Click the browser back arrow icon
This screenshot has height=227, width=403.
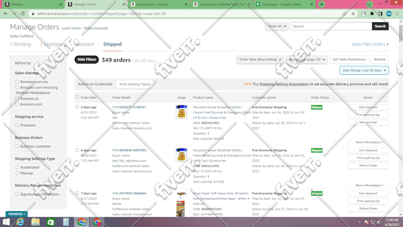6,14
